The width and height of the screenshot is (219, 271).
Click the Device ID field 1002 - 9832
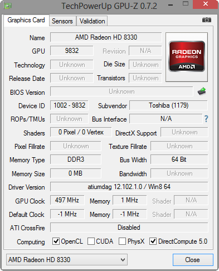tap(69, 105)
